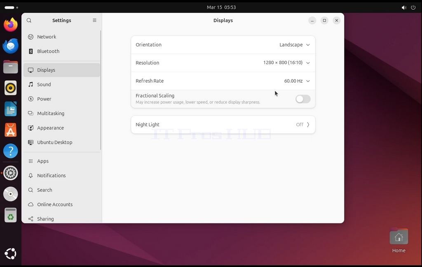422x267 pixels.
Task: Click the Search magnifier icon beside the Search entry
Action: (30, 190)
